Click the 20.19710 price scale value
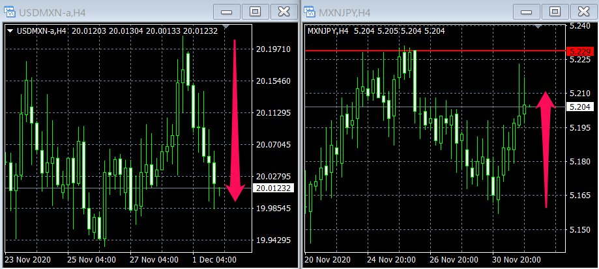The image size is (599, 269). [273, 49]
